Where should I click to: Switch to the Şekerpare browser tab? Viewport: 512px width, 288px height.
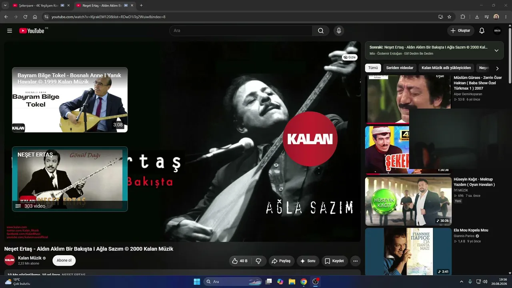tap(38, 6)
